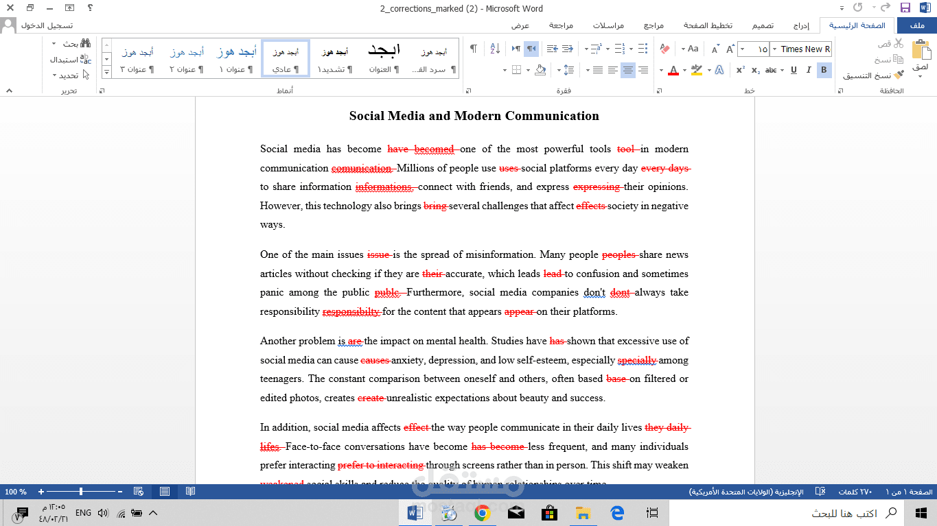Click the shading paint bucket icon

point(540,70)
